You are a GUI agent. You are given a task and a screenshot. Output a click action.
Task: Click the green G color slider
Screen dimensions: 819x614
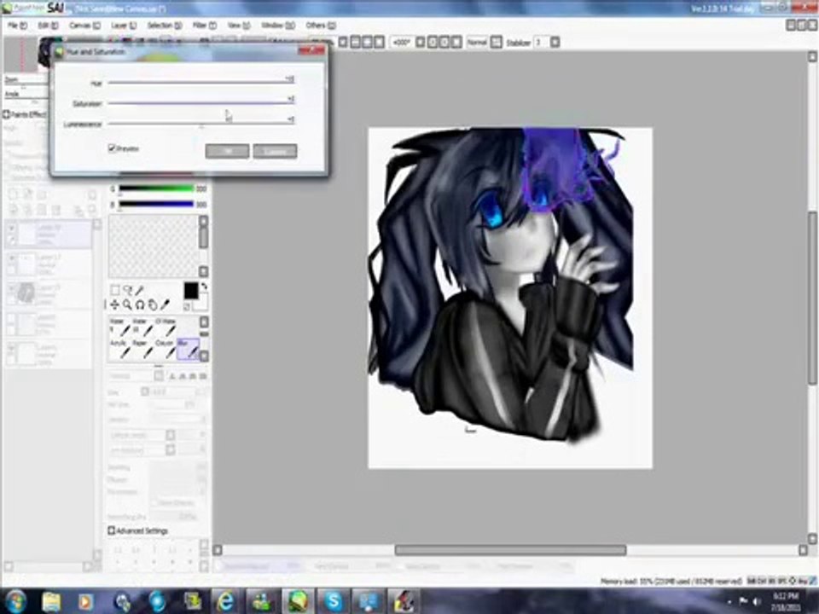(156, 188)
